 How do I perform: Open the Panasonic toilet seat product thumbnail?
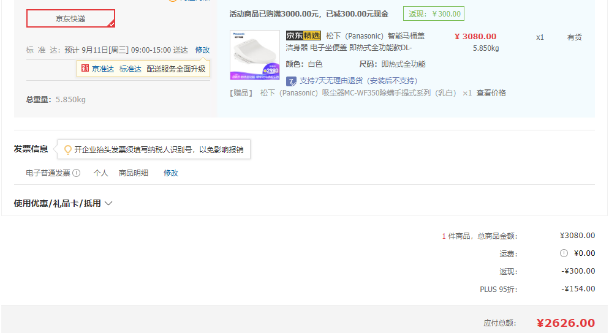pyautogui.click(x=255, y=55)
